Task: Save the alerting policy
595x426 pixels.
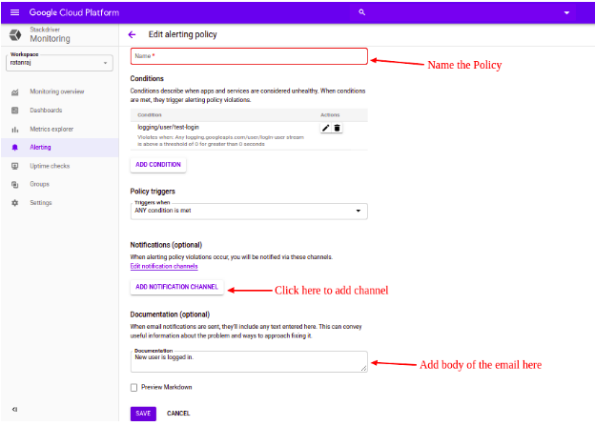Action: [143, 414]
